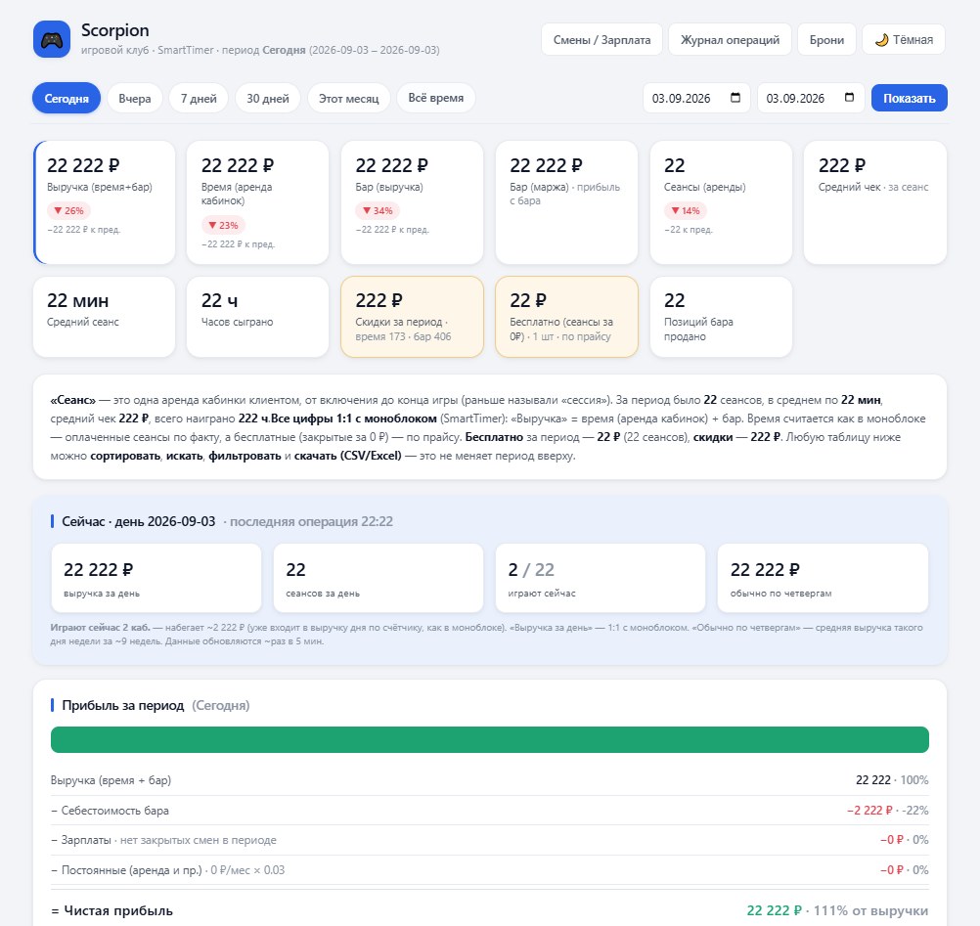Click the играют сейчас tile
Screen dimensions: 980x926
click(600, 578)
